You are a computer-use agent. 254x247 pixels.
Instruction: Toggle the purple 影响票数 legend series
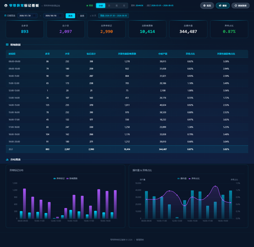pyautogui.click(x=72, y=178)
